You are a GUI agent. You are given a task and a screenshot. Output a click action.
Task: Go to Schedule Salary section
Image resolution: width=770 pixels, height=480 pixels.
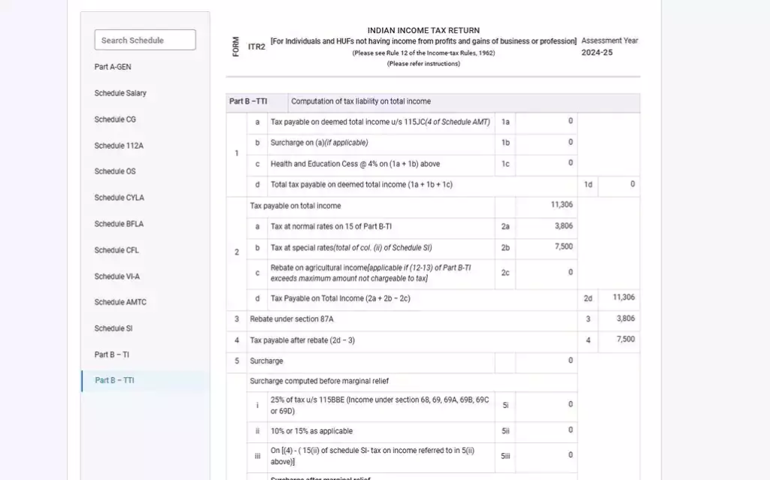120,93
